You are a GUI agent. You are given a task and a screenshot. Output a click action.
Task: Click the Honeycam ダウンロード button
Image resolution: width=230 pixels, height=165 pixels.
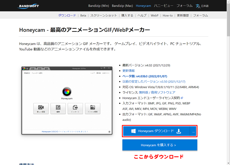(156, 131)
